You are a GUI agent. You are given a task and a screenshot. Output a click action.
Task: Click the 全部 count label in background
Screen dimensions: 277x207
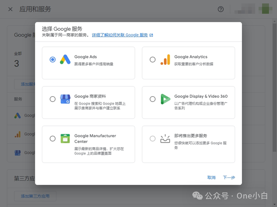tap(18, 54)
